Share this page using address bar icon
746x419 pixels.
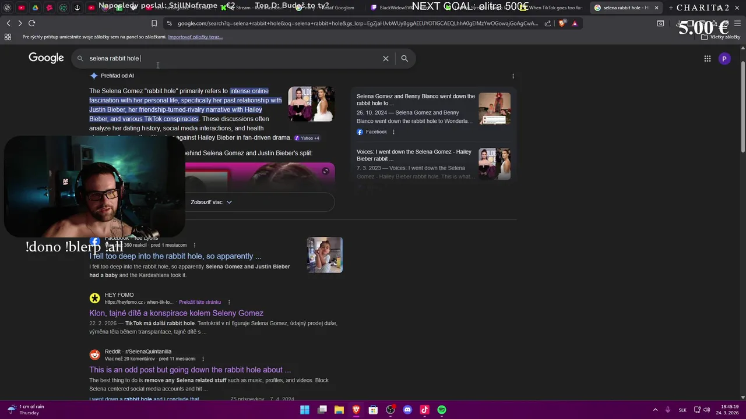548,23
